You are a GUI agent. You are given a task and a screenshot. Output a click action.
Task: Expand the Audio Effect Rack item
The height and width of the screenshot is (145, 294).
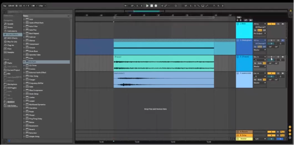click(24, 23)
